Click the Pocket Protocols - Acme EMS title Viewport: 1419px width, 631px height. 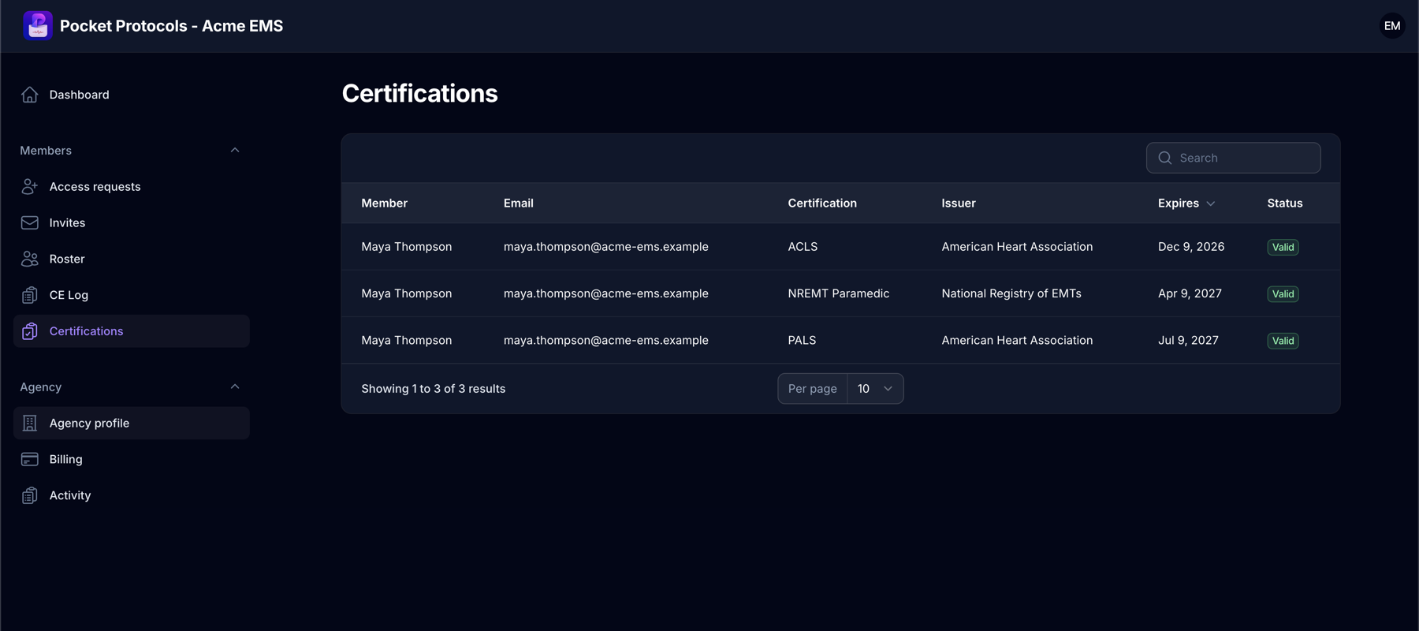click(x=171, y=26)
